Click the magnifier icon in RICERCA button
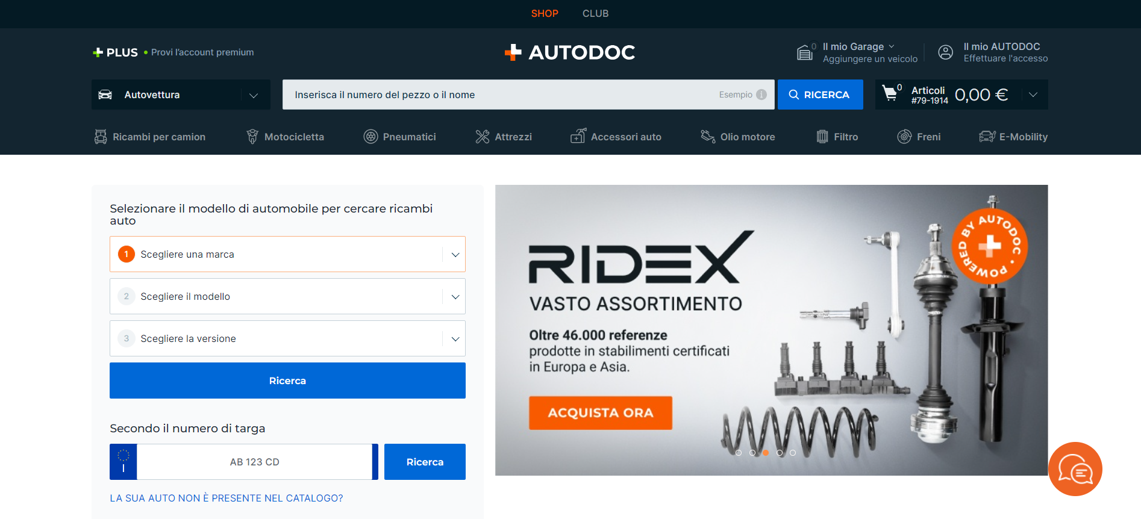Screen dimensions: 1141x519 pos(794,95)
